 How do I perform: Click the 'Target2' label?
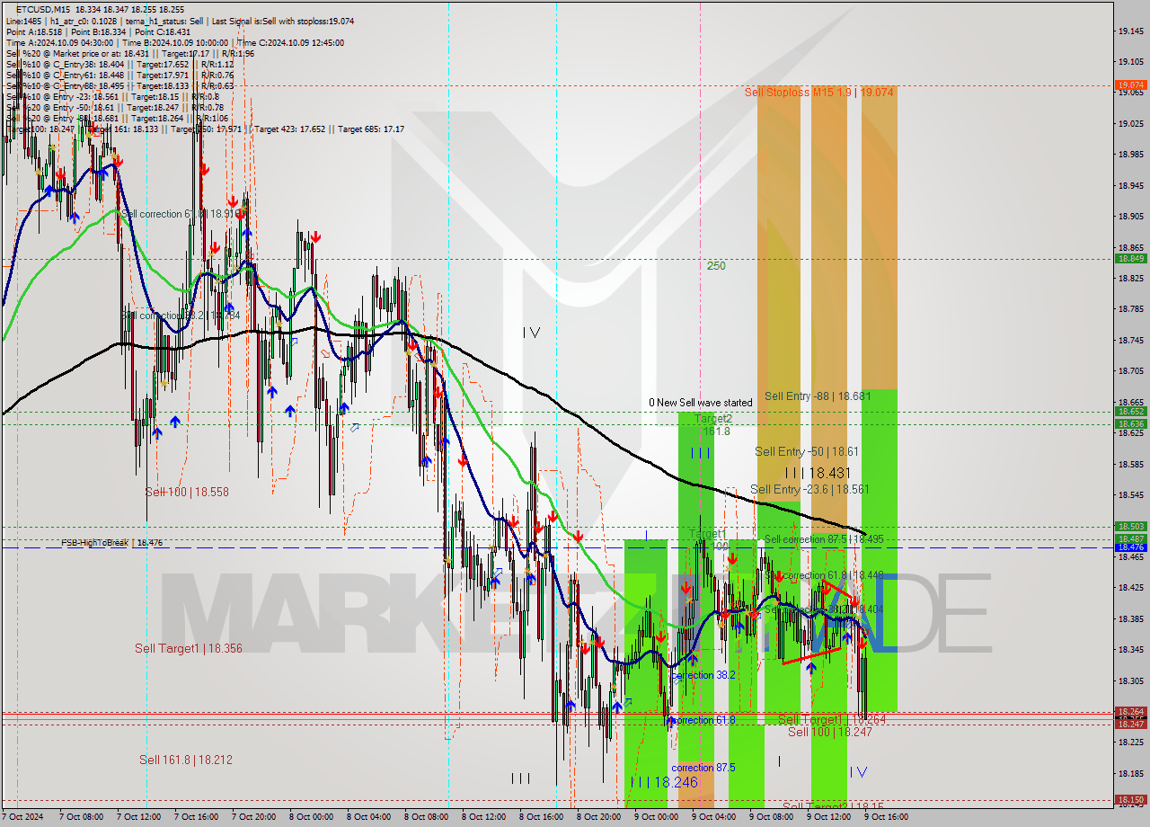pyautogui.click(x=713, y=419)
